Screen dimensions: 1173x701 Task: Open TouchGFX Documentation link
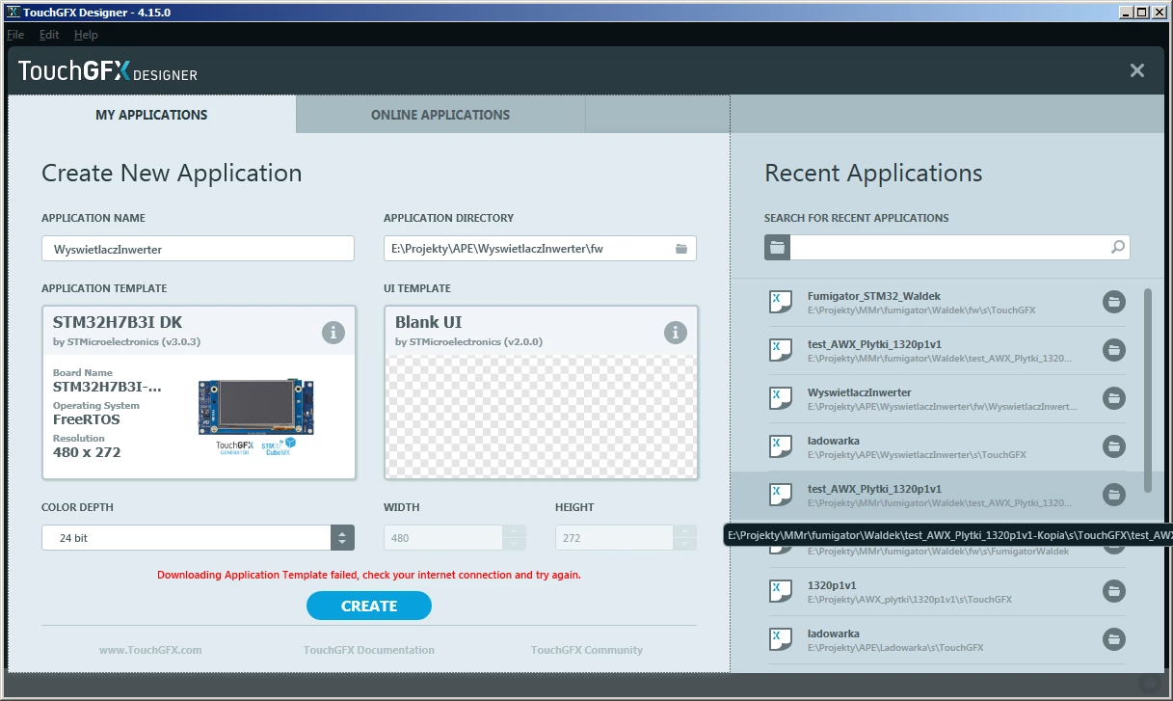click(x=369, y=650)
